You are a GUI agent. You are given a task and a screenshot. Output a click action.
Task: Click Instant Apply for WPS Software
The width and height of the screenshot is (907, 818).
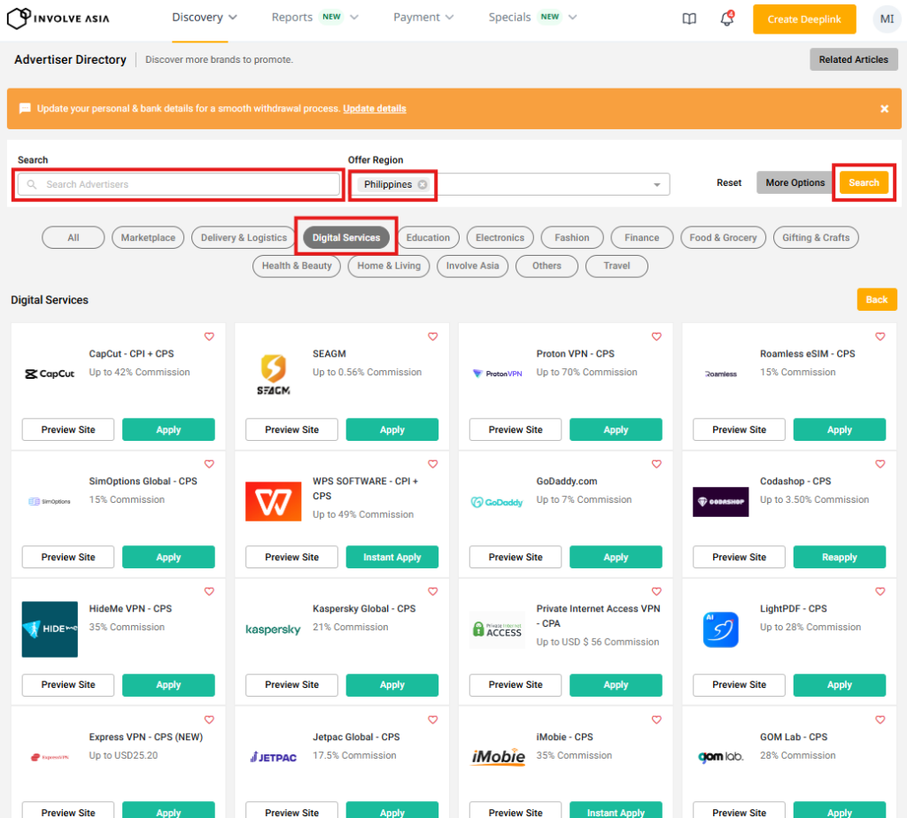(391, 557)
